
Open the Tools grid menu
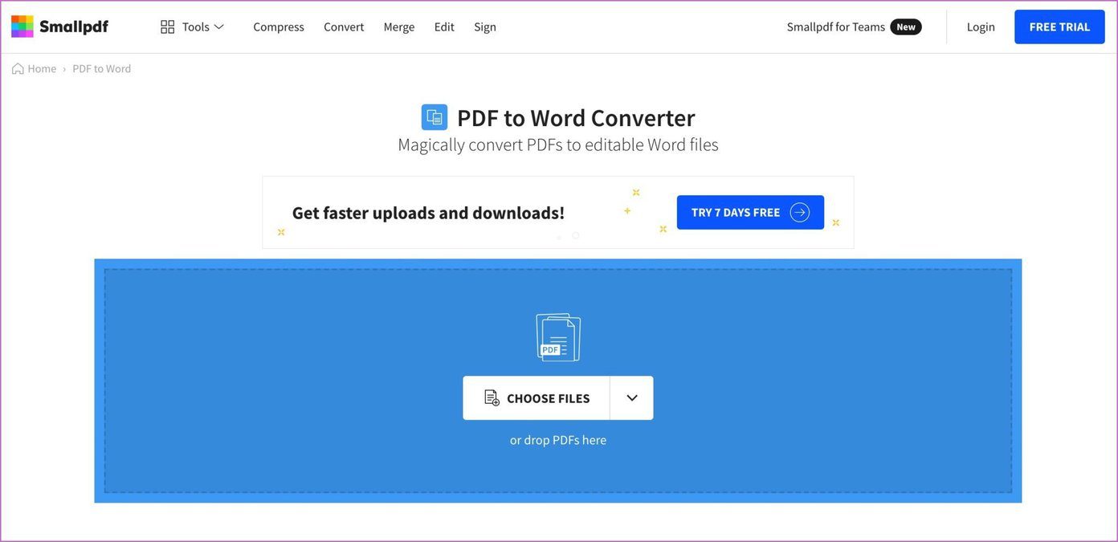(x=192, y=26)
